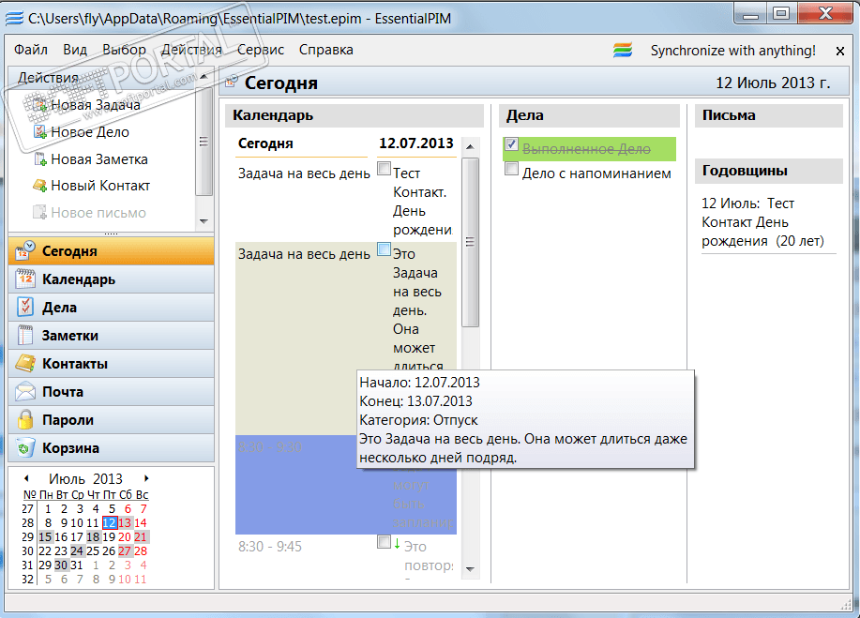Click the calendar list scroll-down arrow
The height and width of the screenshot is (618, 860).
(x=470, y=569)
